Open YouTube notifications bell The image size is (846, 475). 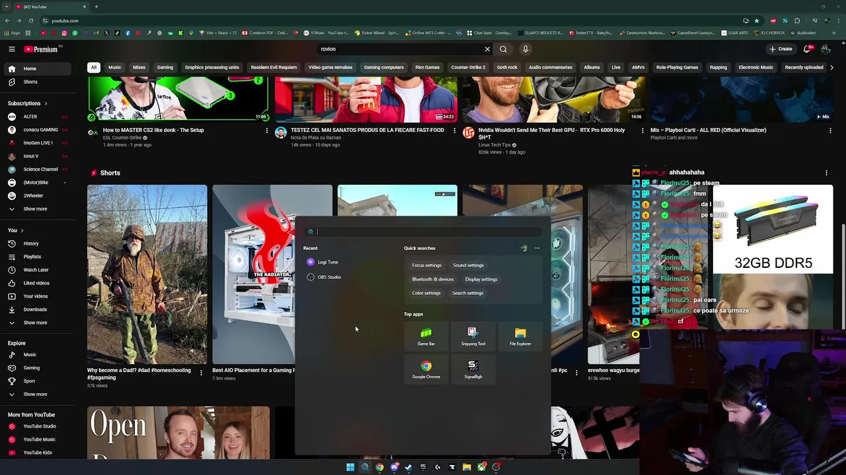click(807, 49)
